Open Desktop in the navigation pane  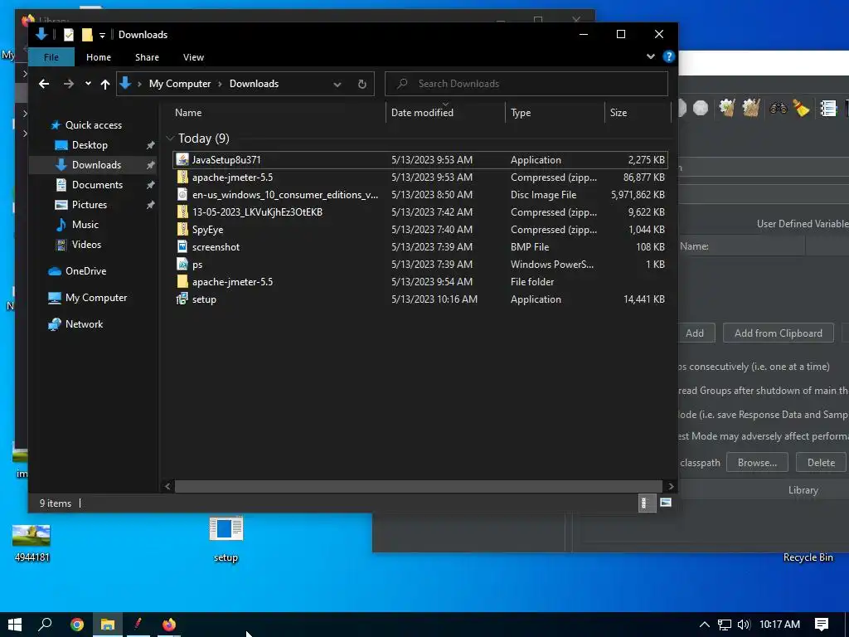(90, 145)
